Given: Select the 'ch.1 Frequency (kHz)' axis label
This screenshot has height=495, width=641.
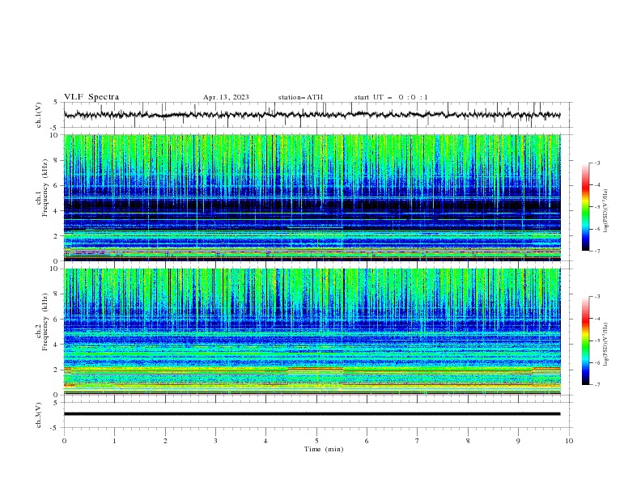Looking at the screenshot, I should tap(41, 186).
